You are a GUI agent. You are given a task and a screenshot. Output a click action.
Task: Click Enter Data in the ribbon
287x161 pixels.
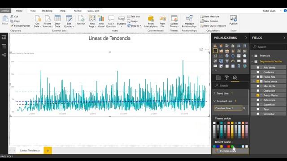point(57,21)
